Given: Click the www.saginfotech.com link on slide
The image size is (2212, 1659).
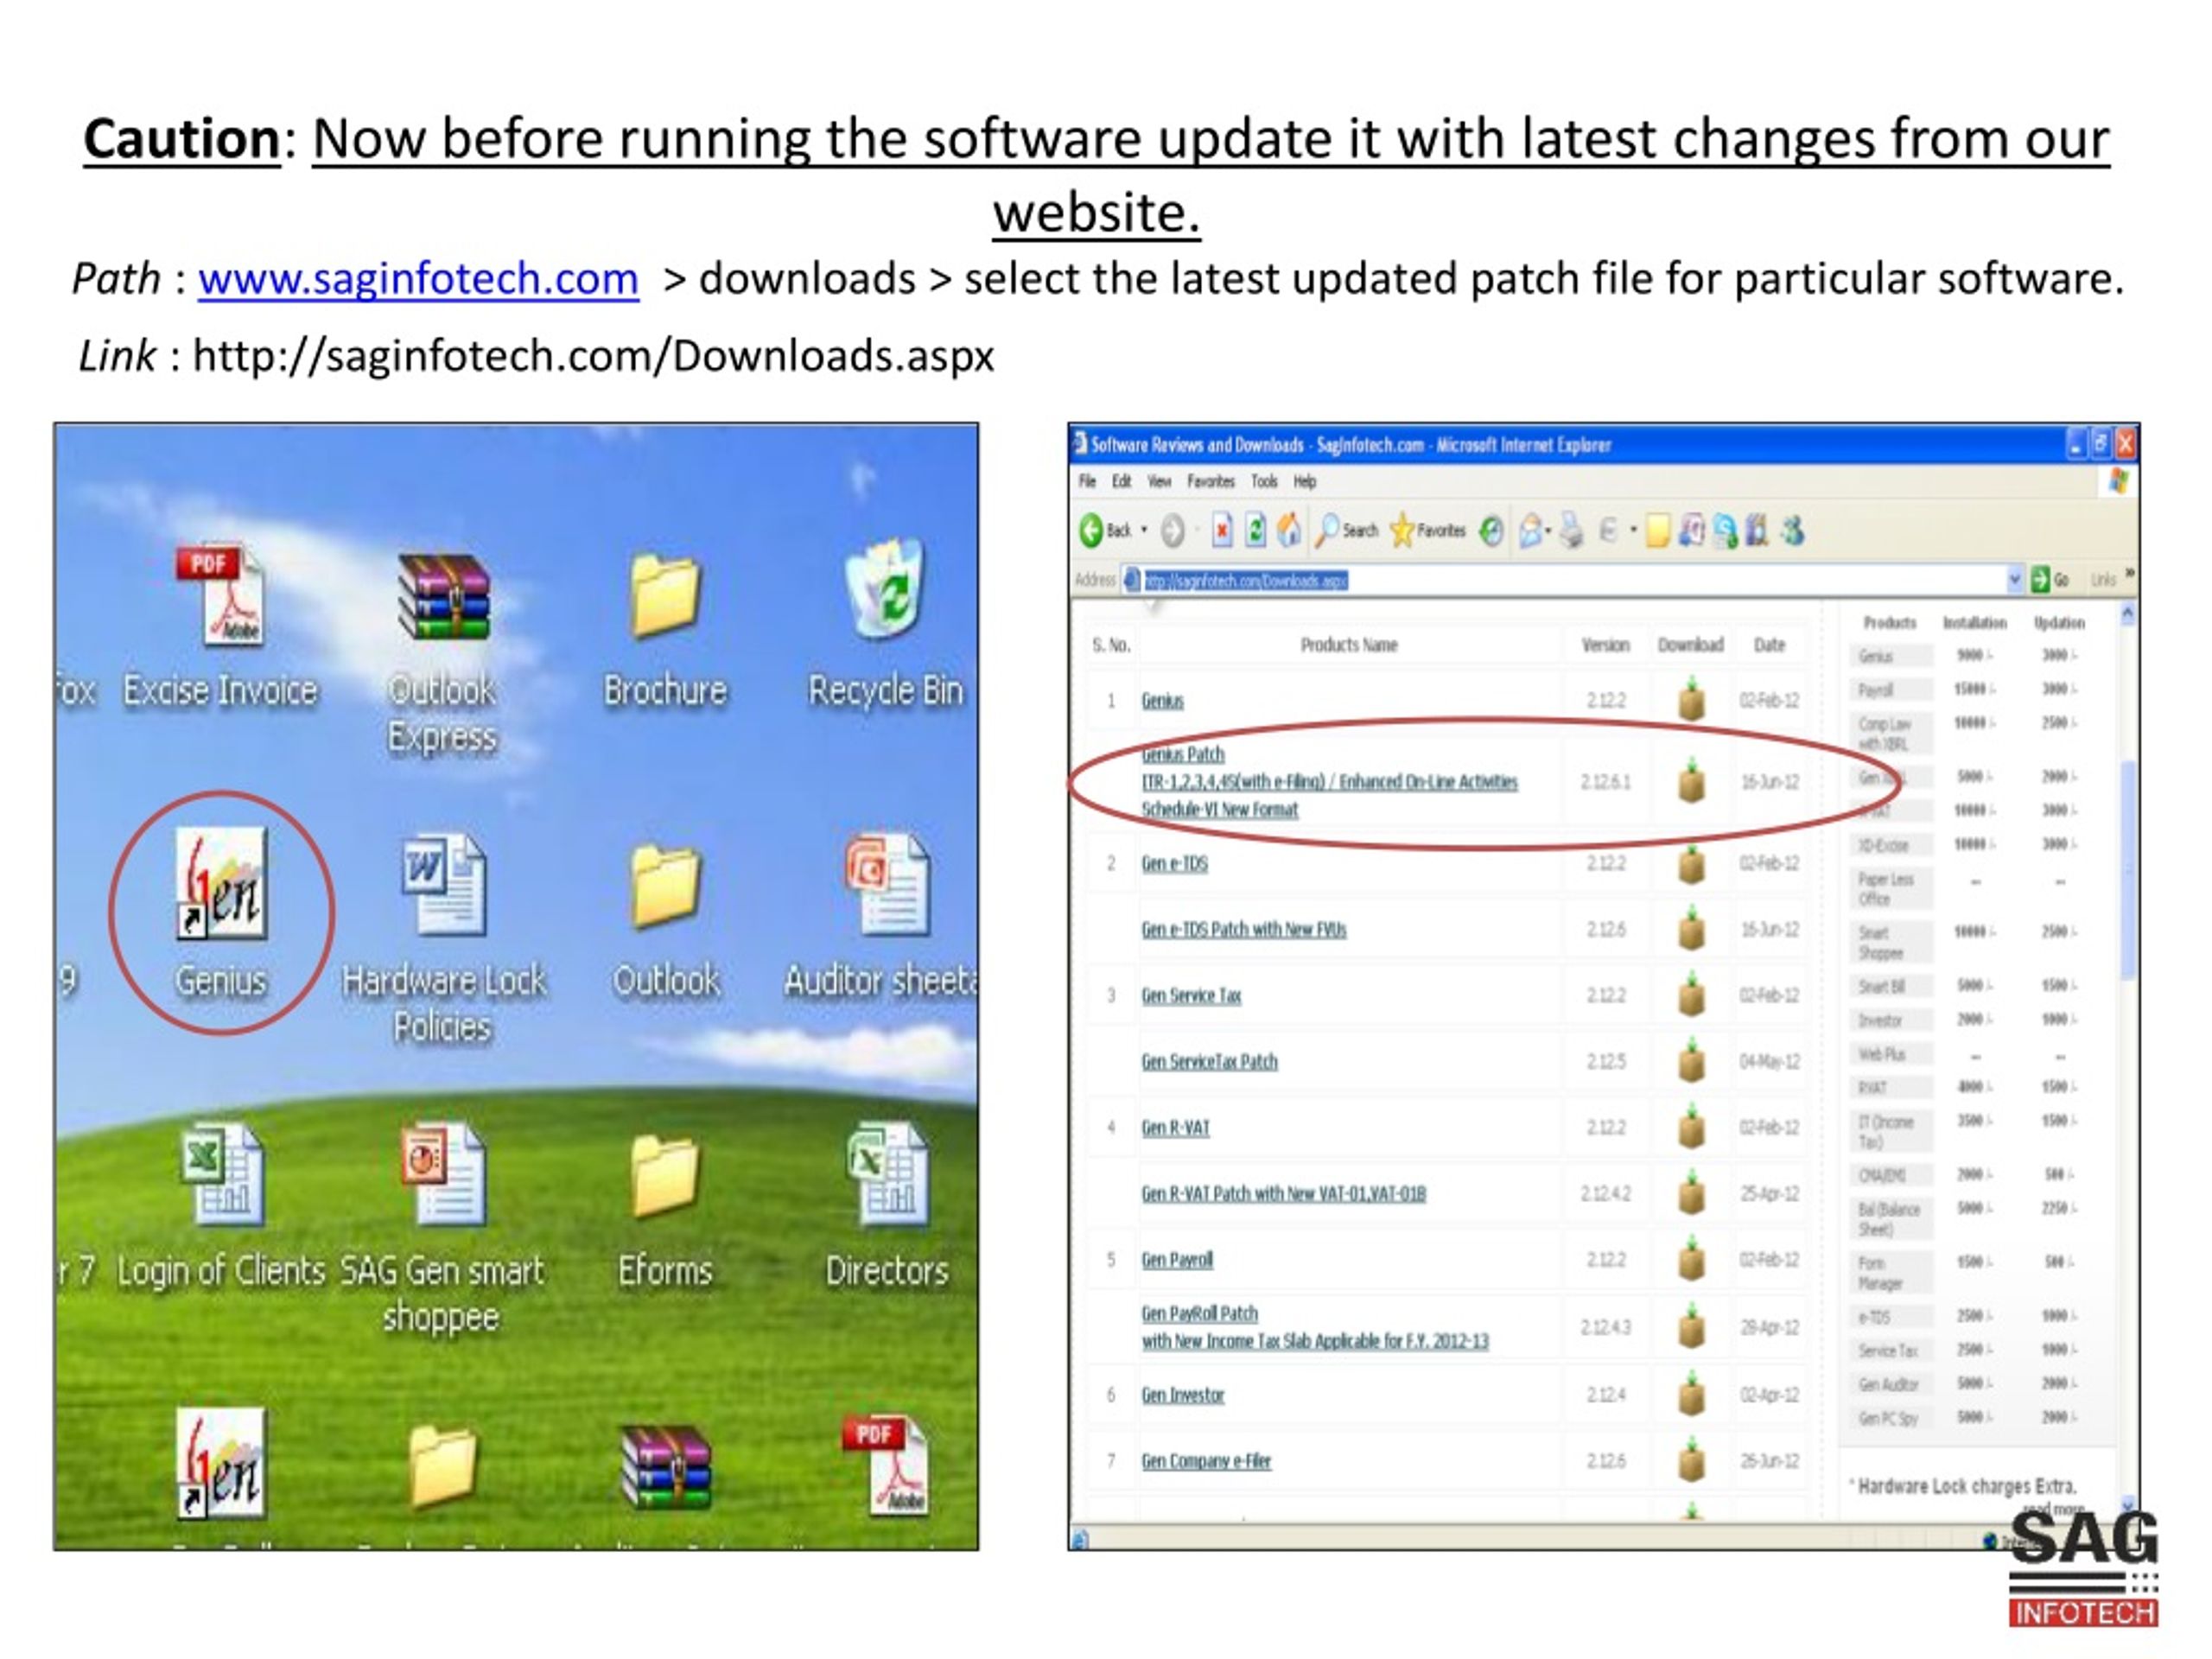Looking at the screenshot, I should (418, 278).
